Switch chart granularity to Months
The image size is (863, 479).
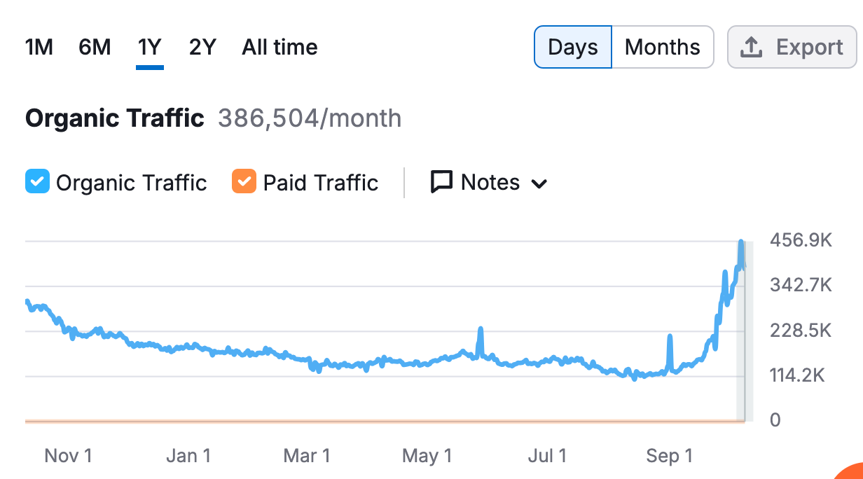click(x=663, y=47)
